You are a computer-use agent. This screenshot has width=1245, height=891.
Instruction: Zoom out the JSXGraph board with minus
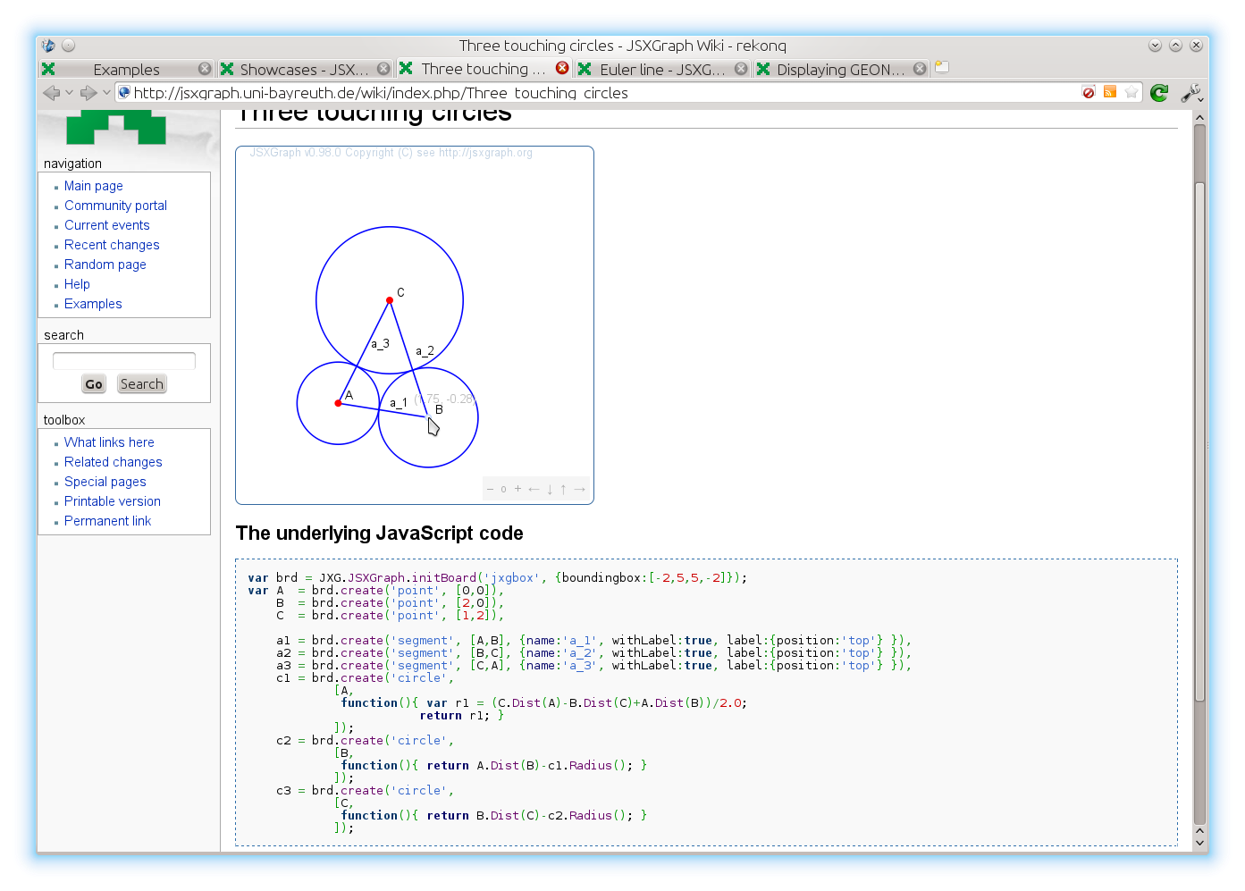click(x=490, y=489)
